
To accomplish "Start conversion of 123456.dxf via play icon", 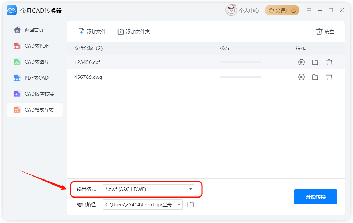I will point(302,62).
